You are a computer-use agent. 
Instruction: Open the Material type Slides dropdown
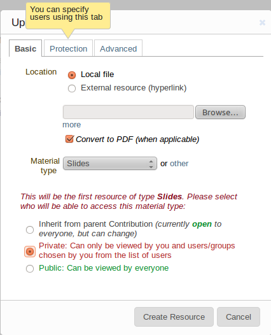pos(110,164)
